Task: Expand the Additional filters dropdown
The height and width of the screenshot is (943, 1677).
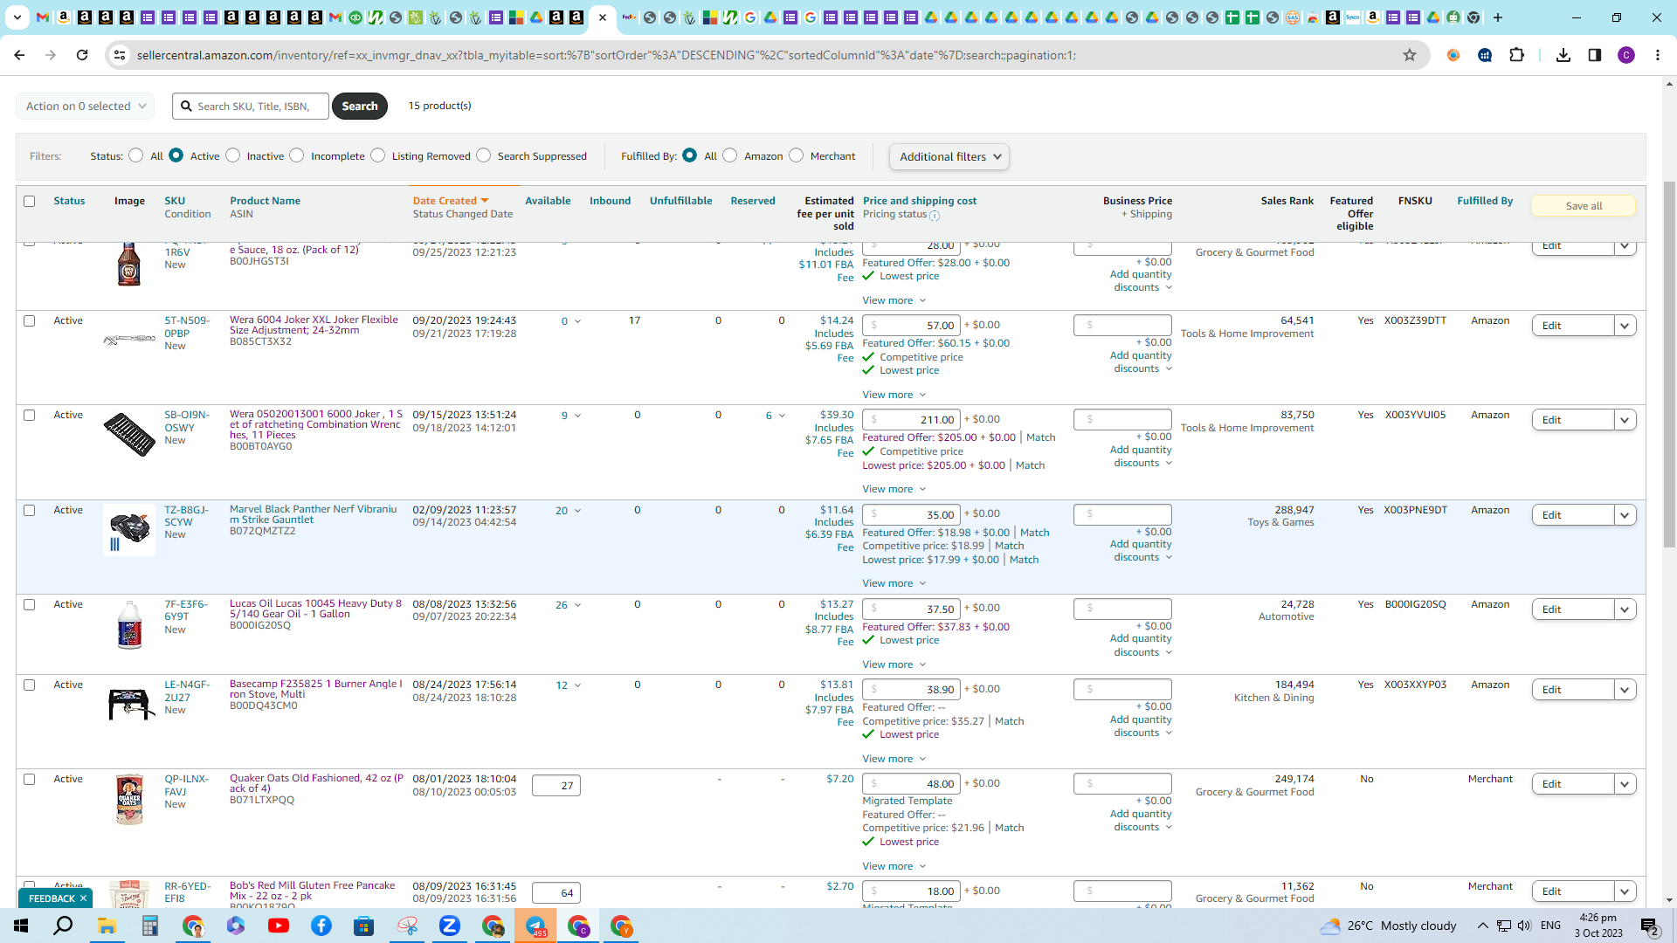Action: [949, 156]
